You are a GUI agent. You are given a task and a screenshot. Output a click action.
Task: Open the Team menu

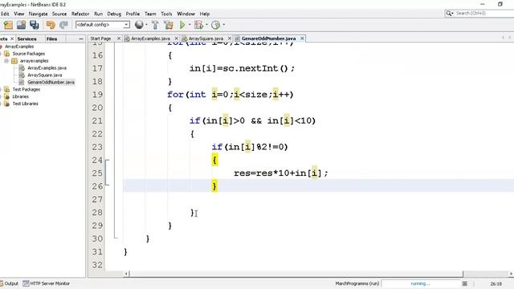pos(150,14)
